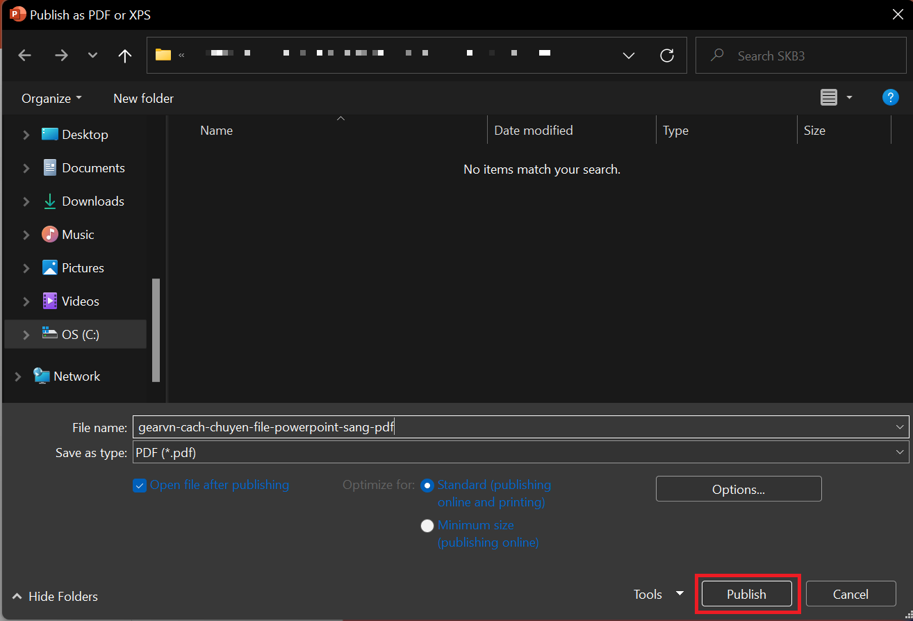Open the view options dropdown arrow
913x621 pixels.
point(849,98)
